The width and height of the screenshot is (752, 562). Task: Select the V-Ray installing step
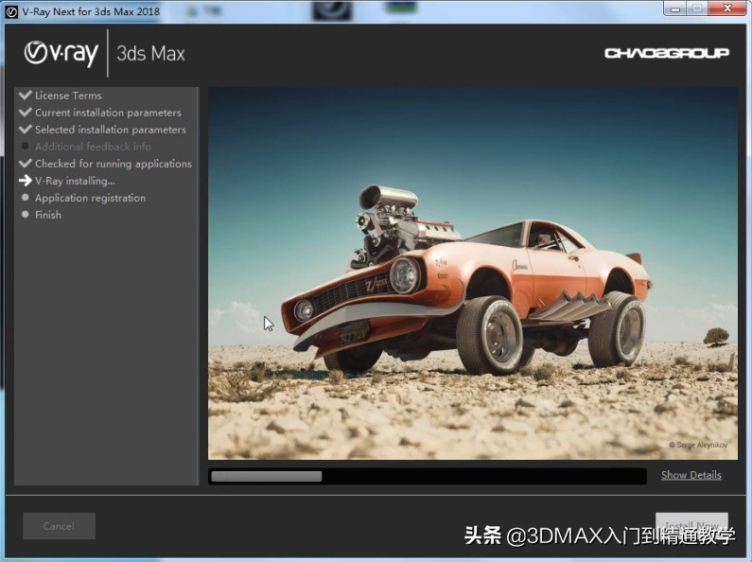click(75, 181)
